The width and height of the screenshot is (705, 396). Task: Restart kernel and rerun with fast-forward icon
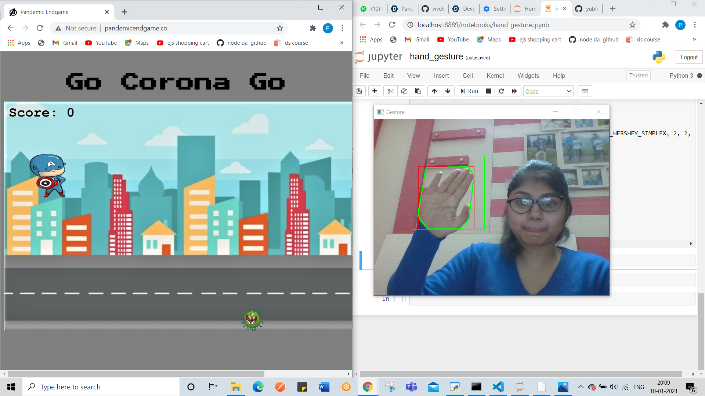coord(514,91)
